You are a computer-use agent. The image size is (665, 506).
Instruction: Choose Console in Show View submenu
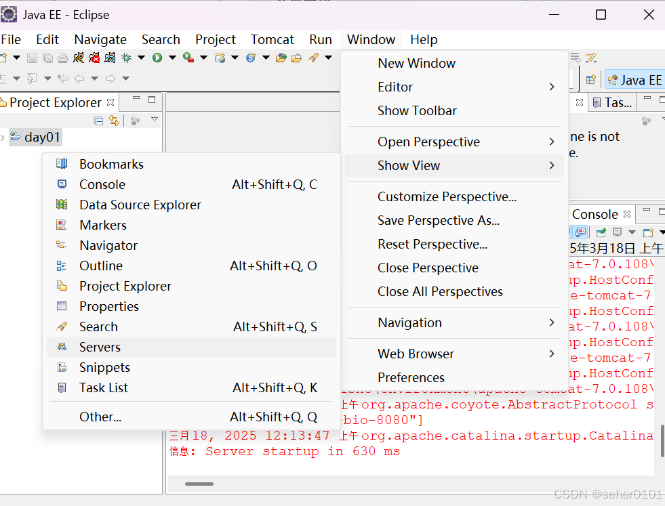point(191,184)
